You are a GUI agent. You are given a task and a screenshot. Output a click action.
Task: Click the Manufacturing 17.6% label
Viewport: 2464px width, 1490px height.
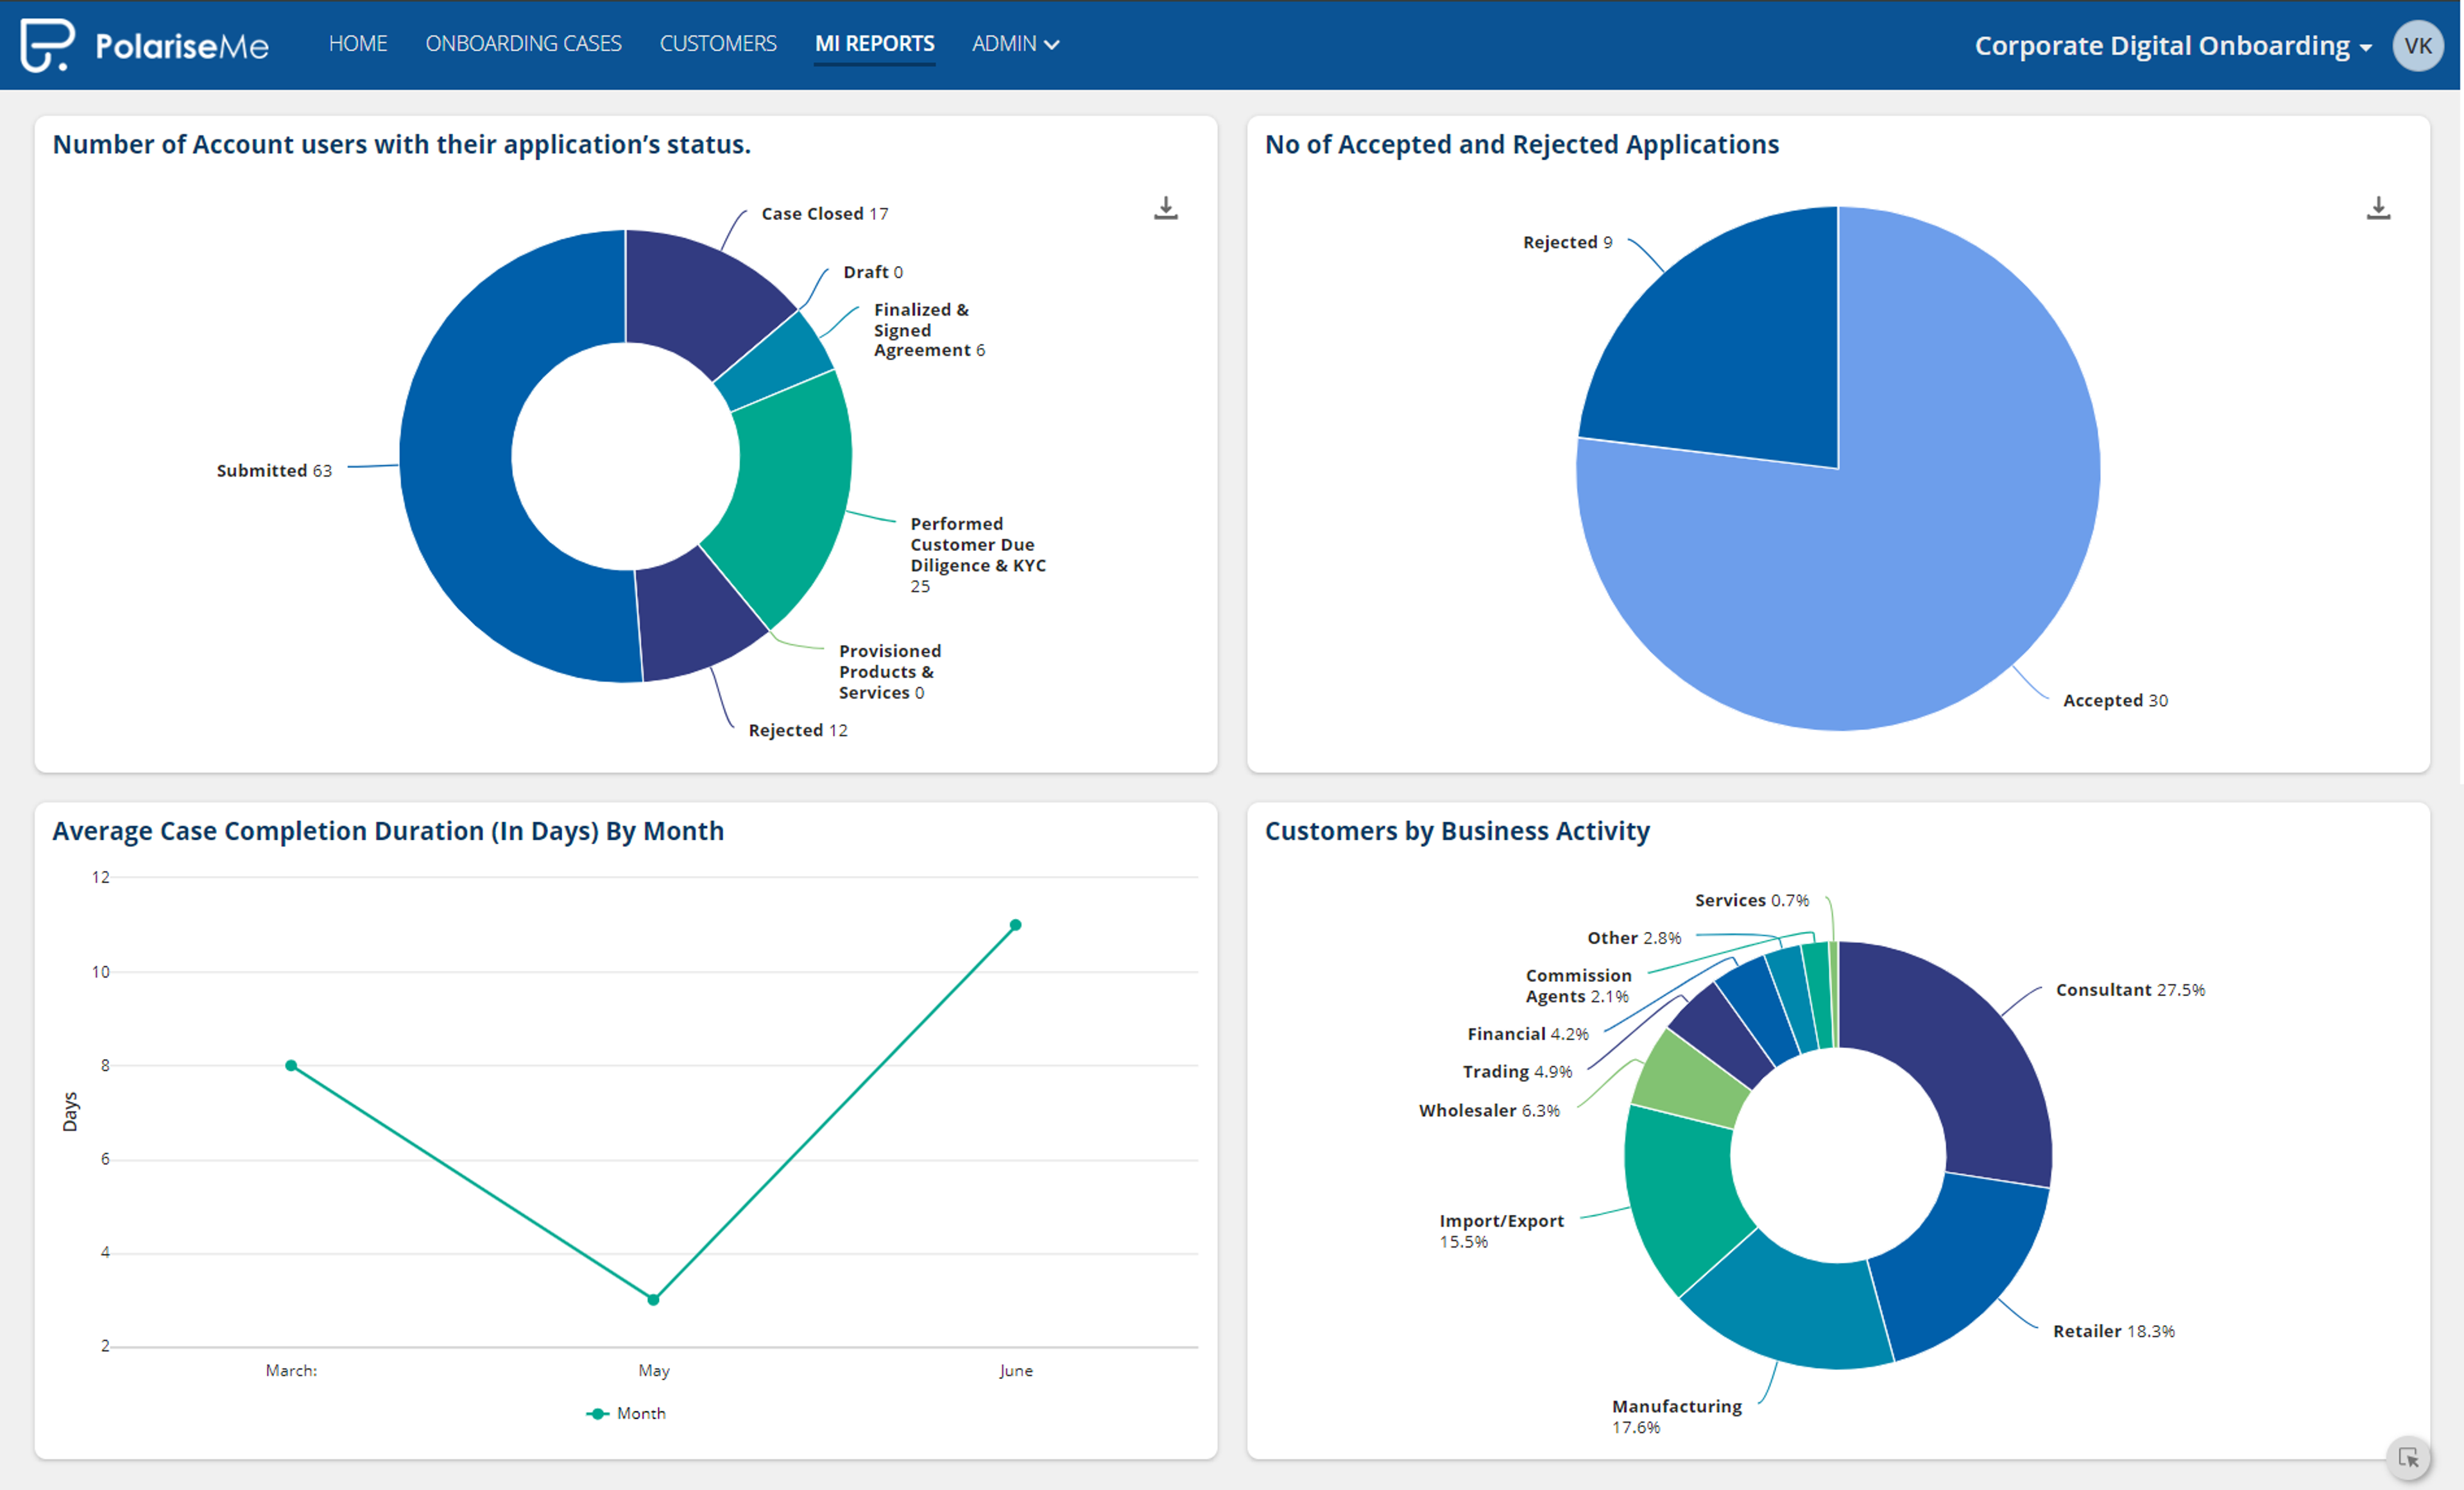[1676, 1416]
